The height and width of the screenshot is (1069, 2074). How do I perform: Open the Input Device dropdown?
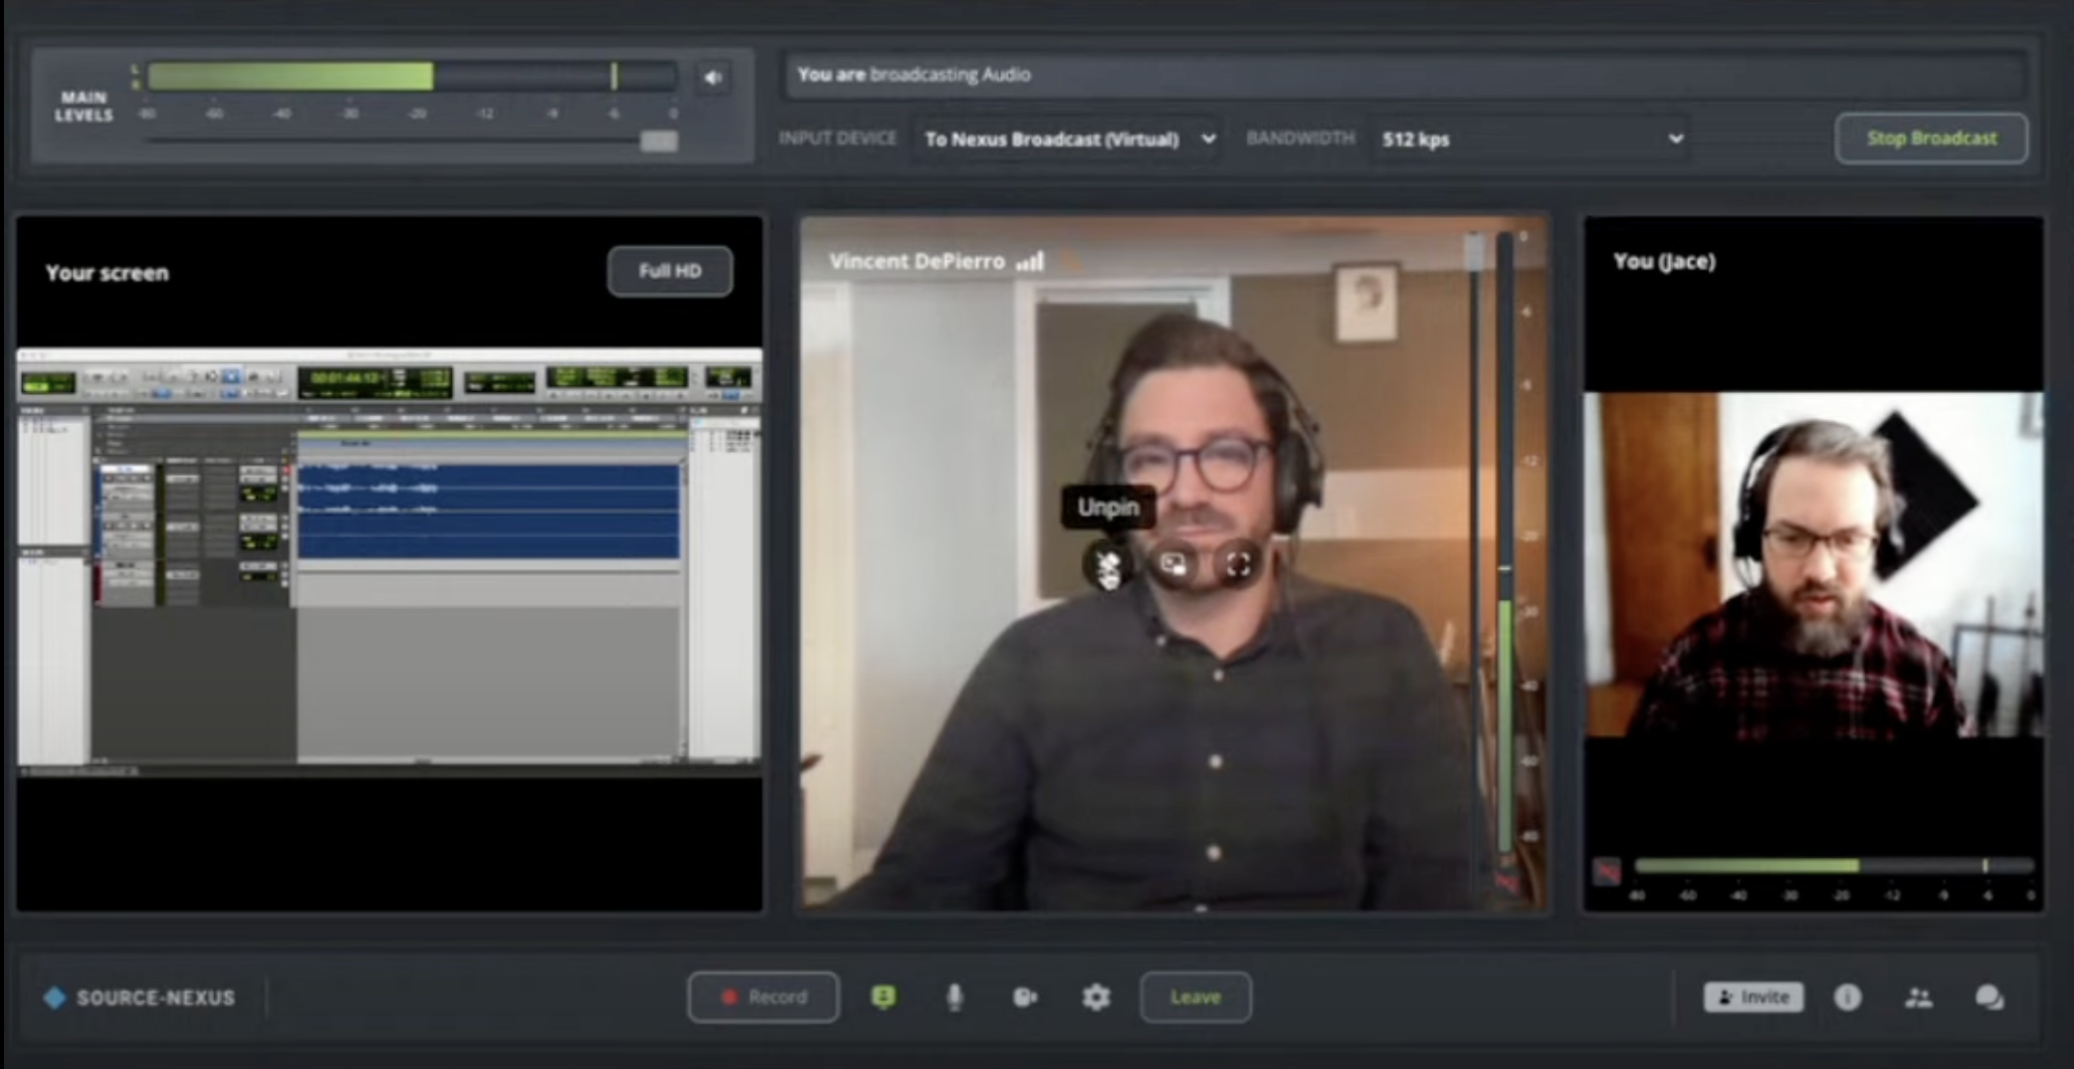1069,139
